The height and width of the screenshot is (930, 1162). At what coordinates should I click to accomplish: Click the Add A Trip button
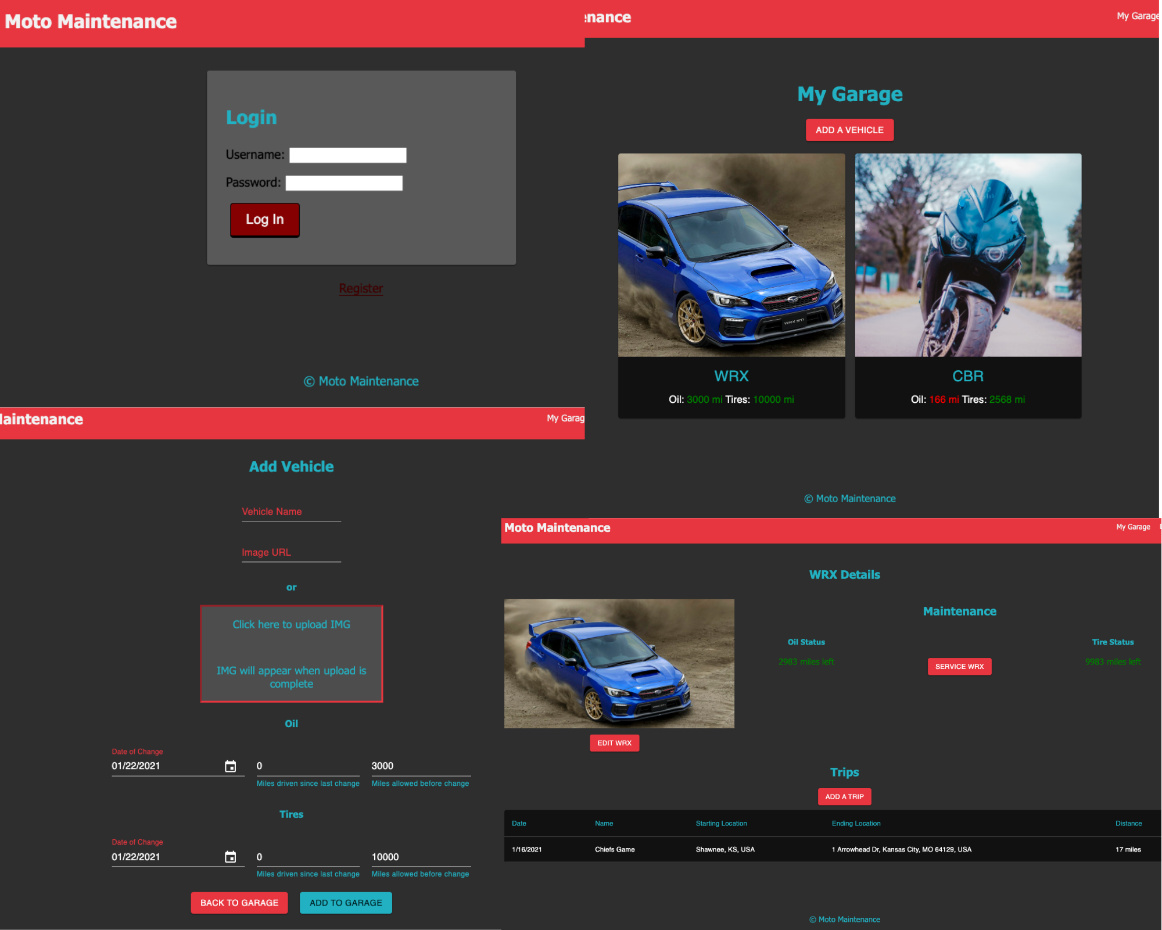coord(844,797)
